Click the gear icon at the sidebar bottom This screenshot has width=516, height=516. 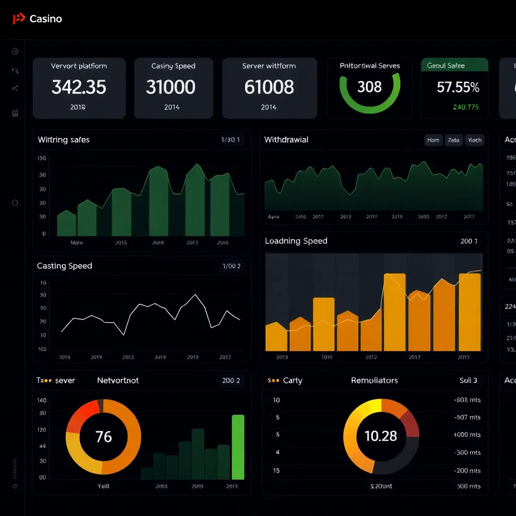15,486
